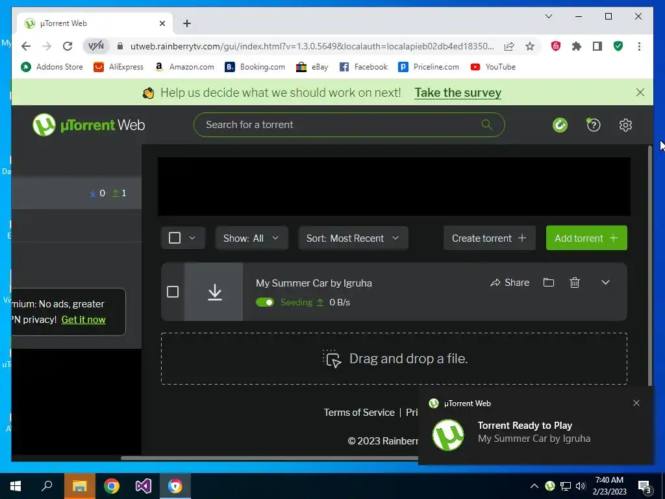Image resolution: width=665 pixels, height=499 pixels.
Task: Click the green shield extension icon
Action: (x=618, y=46)
